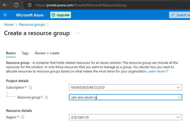Expand the Region dropdown (US) East US
190x129 pixels.
pos(126,117)
